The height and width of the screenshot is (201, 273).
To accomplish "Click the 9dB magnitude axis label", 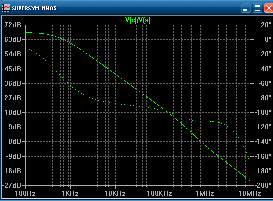I will point(15,127).
